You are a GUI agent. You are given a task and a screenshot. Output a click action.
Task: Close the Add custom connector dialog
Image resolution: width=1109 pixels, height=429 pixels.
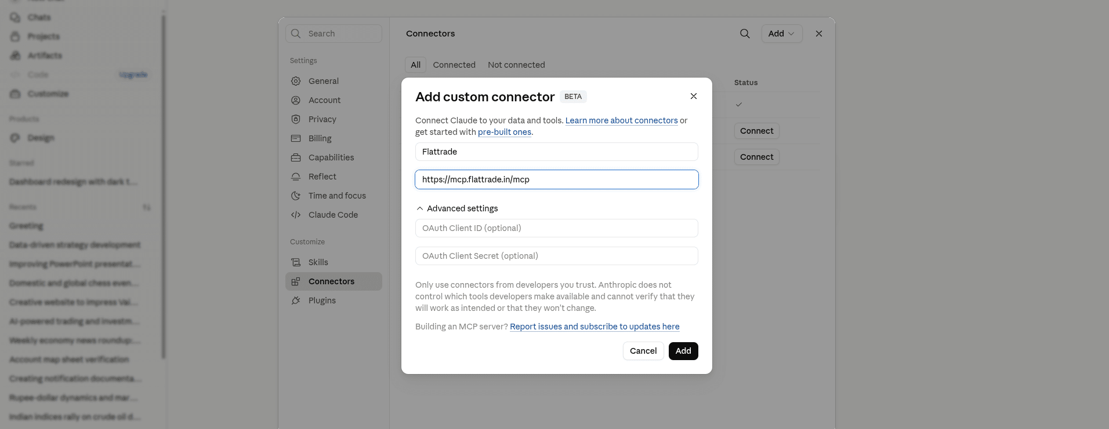pos(694,96)
